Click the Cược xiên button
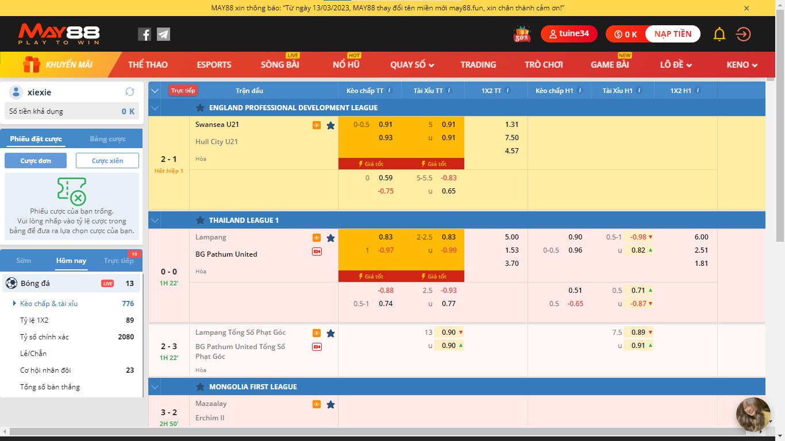The width and height of the screenshot is (785, 441). (x=107, y=161)
